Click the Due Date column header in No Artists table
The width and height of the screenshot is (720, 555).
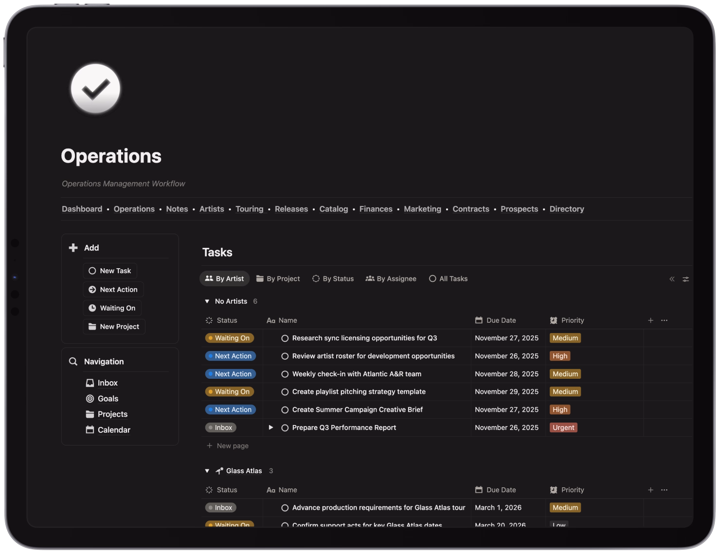pos(495,320)
